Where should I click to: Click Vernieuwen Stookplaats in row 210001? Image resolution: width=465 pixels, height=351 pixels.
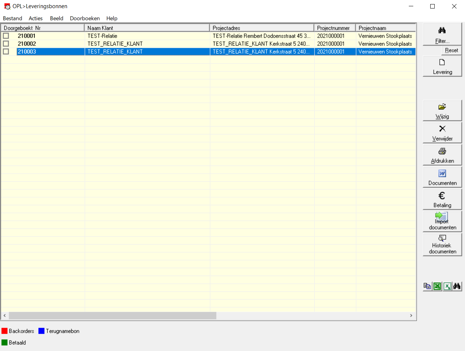(x=385, y=36)
